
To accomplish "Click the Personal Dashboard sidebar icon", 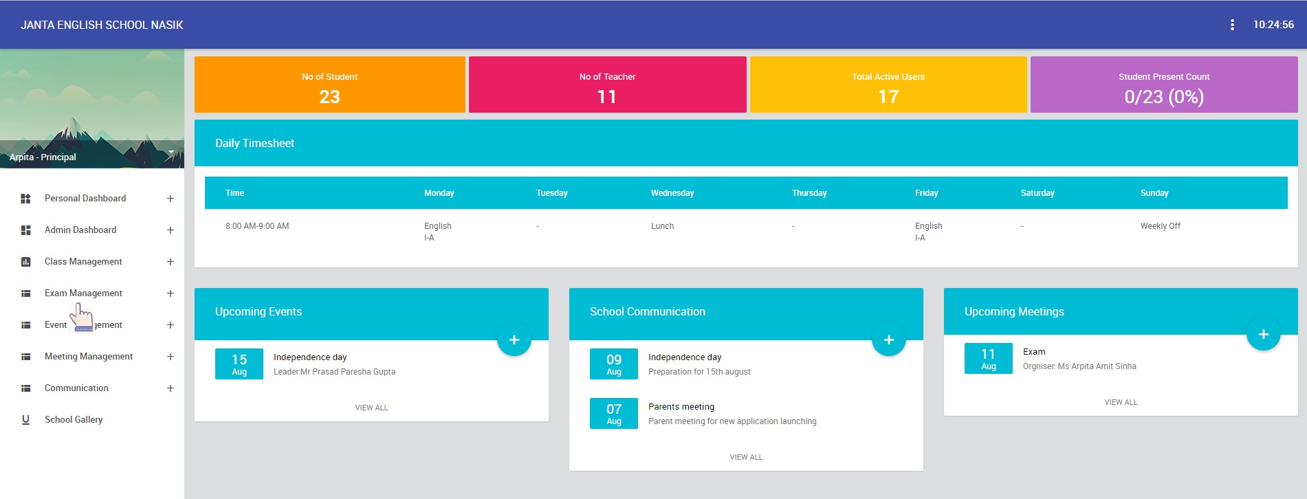I will tap(25, 199).
